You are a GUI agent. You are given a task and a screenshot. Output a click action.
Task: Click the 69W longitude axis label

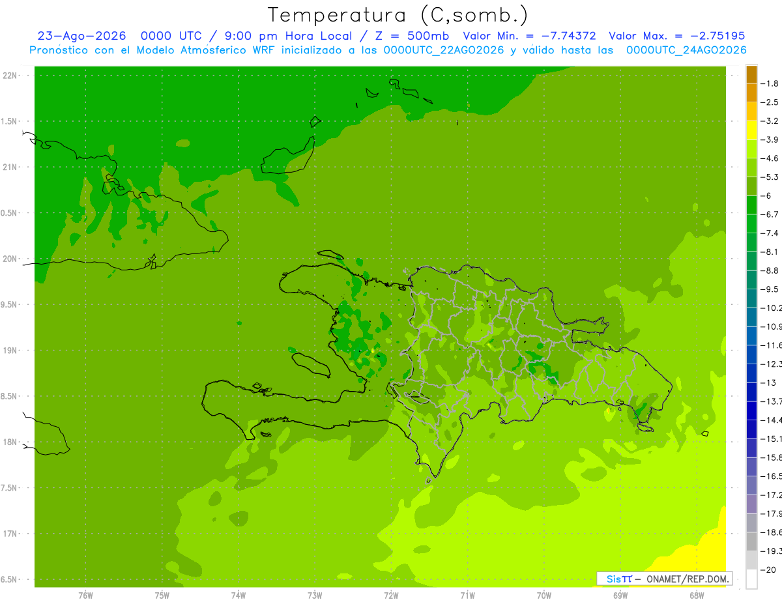(620, 595)
